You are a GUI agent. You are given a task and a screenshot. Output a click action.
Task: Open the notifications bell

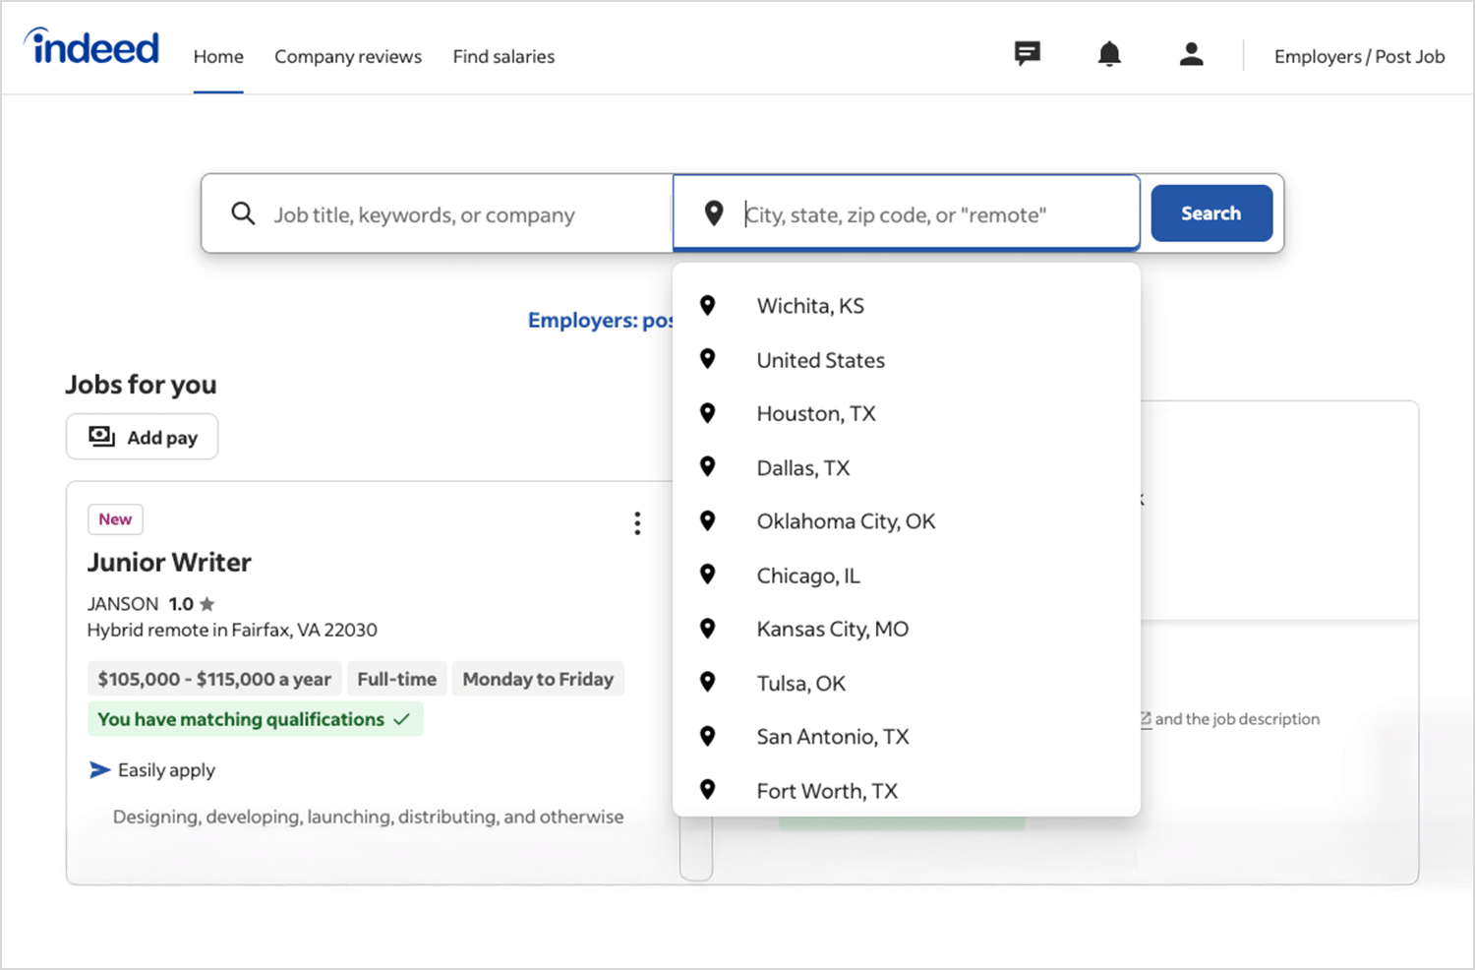click(1109, 53)
